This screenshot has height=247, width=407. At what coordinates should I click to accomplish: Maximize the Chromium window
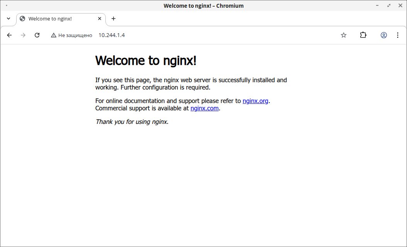pyautogui.click(x=389, y=5)
